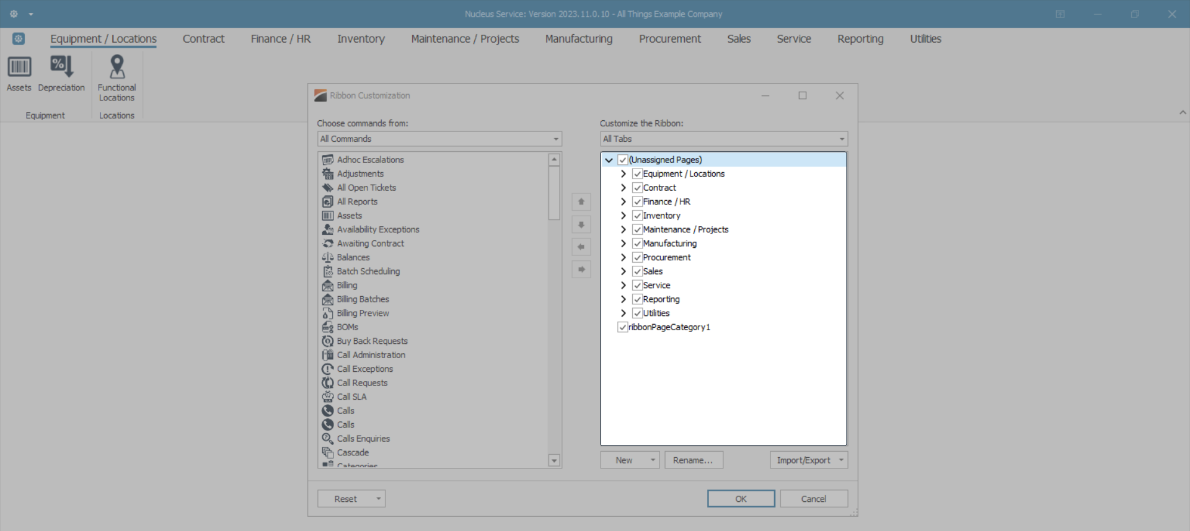Click the commands list scrollbar thumb
Screen dimensions: 1190x531
coord(554,193)
